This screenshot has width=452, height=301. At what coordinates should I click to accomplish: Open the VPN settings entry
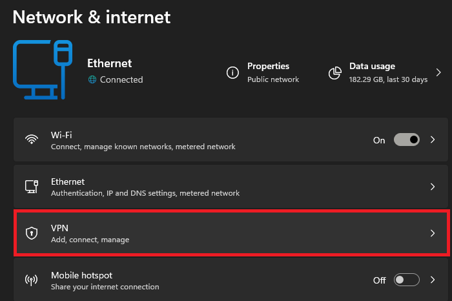click(x=194, y=233)
